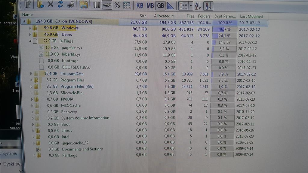Expand the MSOCache folder node
The width and height of the screenshot is (308, 173).
point(32,106)
